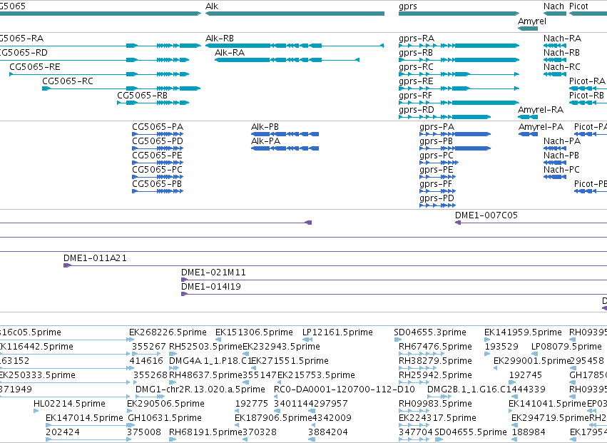Select protein CG5065-PC
Image resolution: width=607 pixels, height=443 pixels.
(158, 177)
